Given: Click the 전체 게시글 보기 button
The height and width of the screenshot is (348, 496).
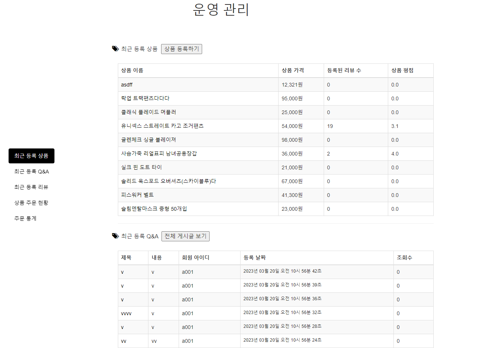Looking at the screenshot, I should [x=185, y=236].
